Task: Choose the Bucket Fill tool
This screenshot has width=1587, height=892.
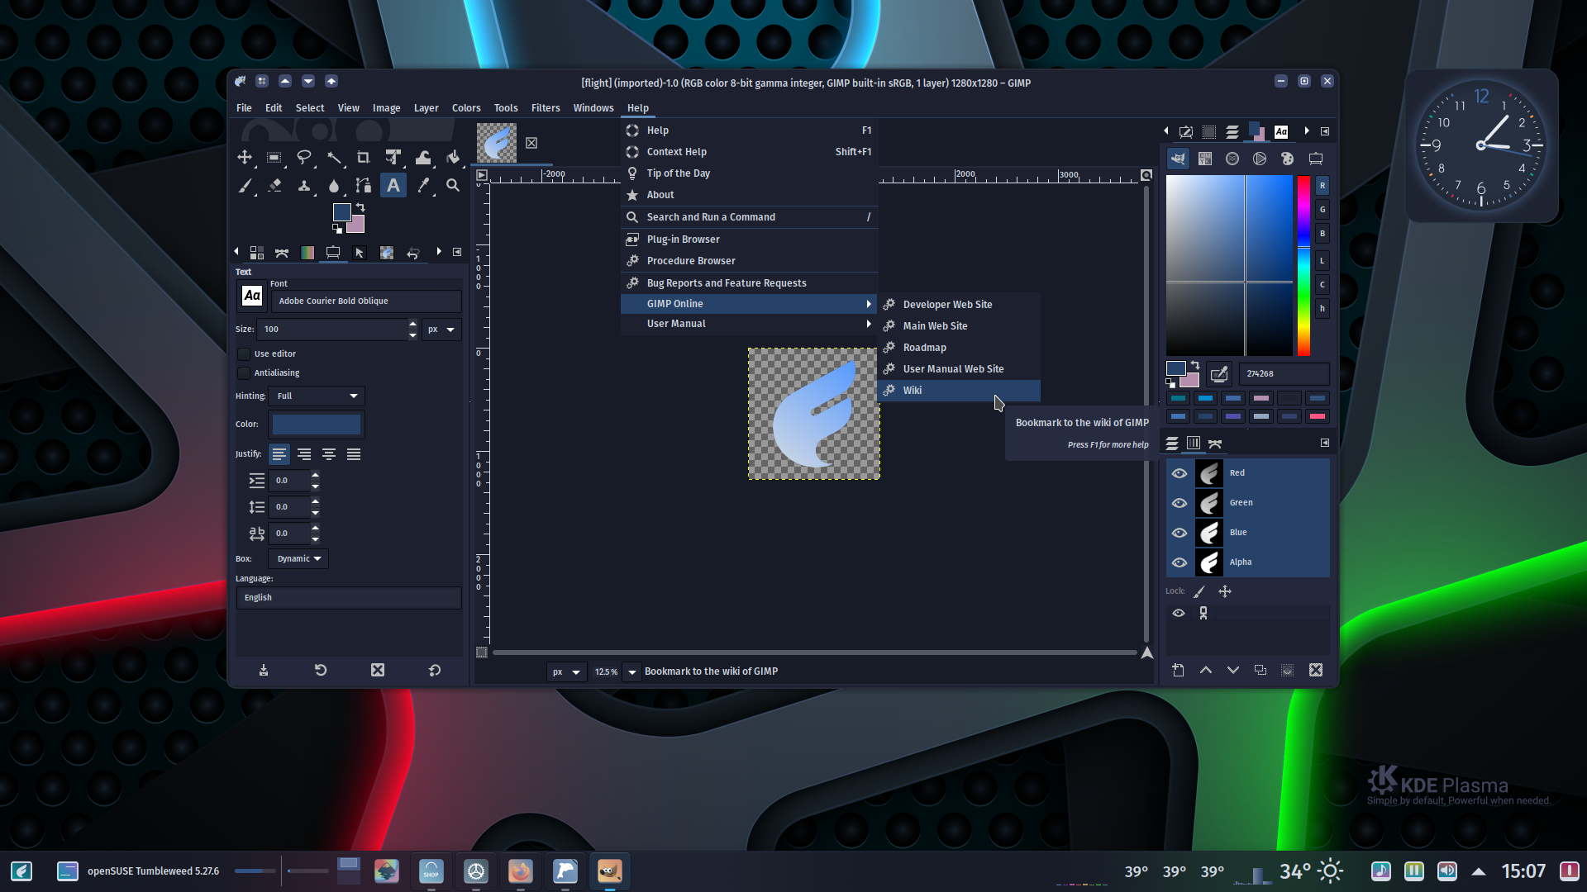Action: point(453,157)
